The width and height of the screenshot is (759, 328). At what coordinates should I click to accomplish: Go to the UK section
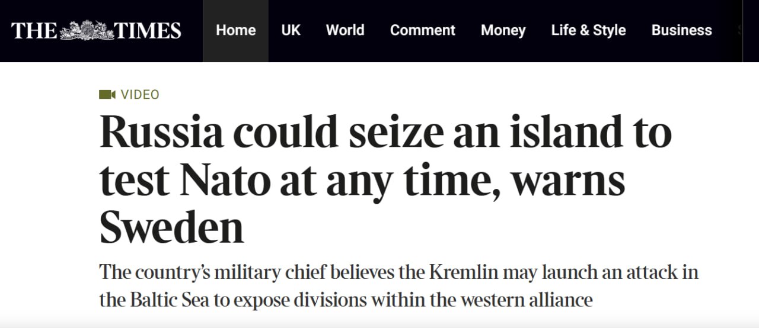pos(291,30)
